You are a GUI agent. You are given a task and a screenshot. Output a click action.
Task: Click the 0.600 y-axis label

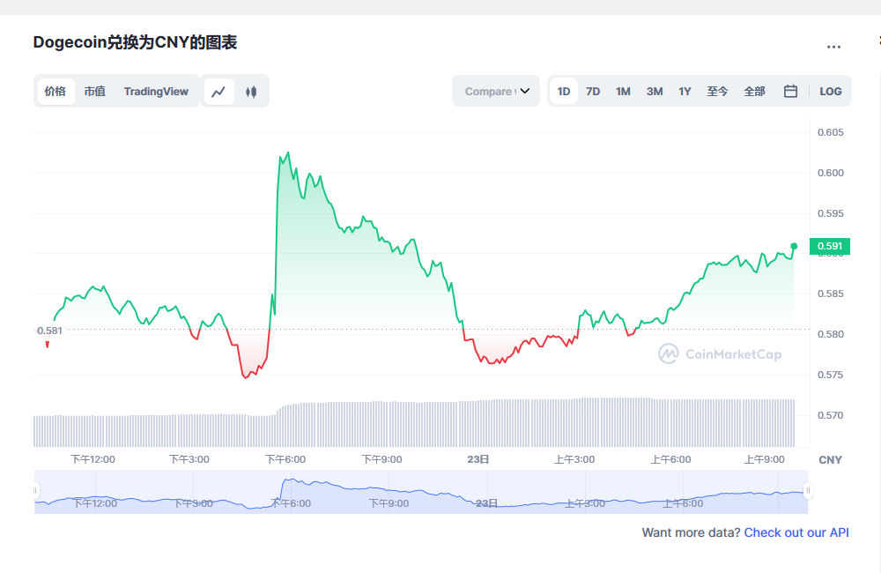point(831,173)
